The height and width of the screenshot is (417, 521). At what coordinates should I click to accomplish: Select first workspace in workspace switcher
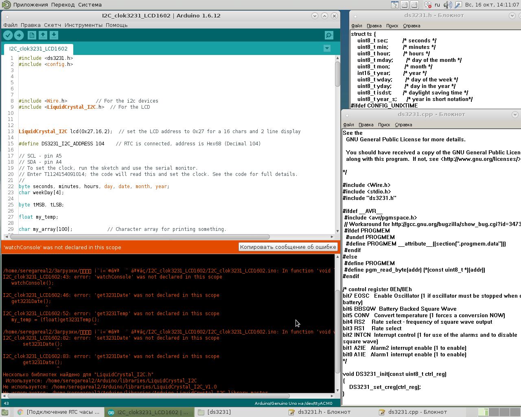point(483,412)
